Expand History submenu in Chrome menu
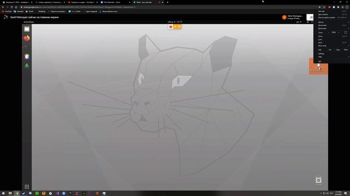 pyautogui.click(x=332, y=22)
